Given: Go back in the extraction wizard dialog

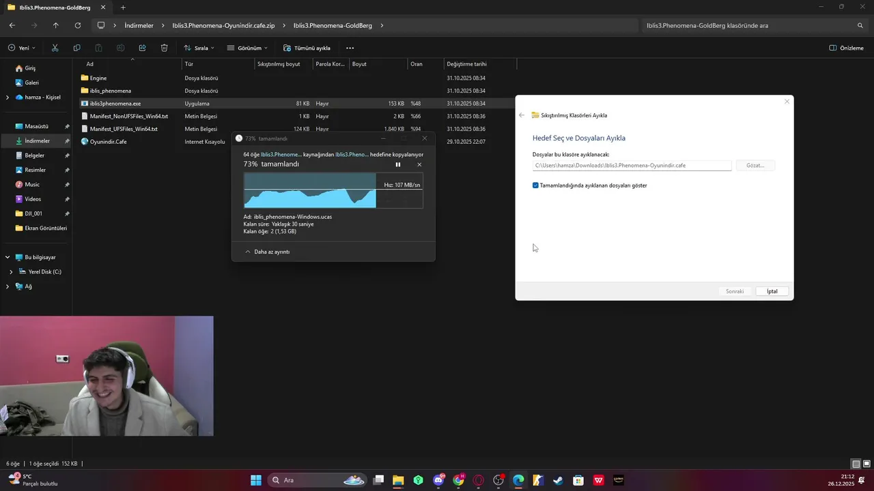Looking at the screenshot, I should (x=522, y=115).
